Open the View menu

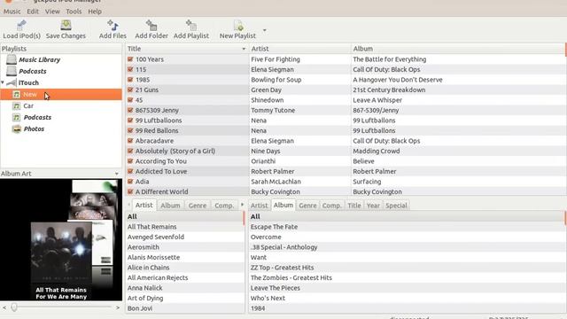(x=52, y=12)
